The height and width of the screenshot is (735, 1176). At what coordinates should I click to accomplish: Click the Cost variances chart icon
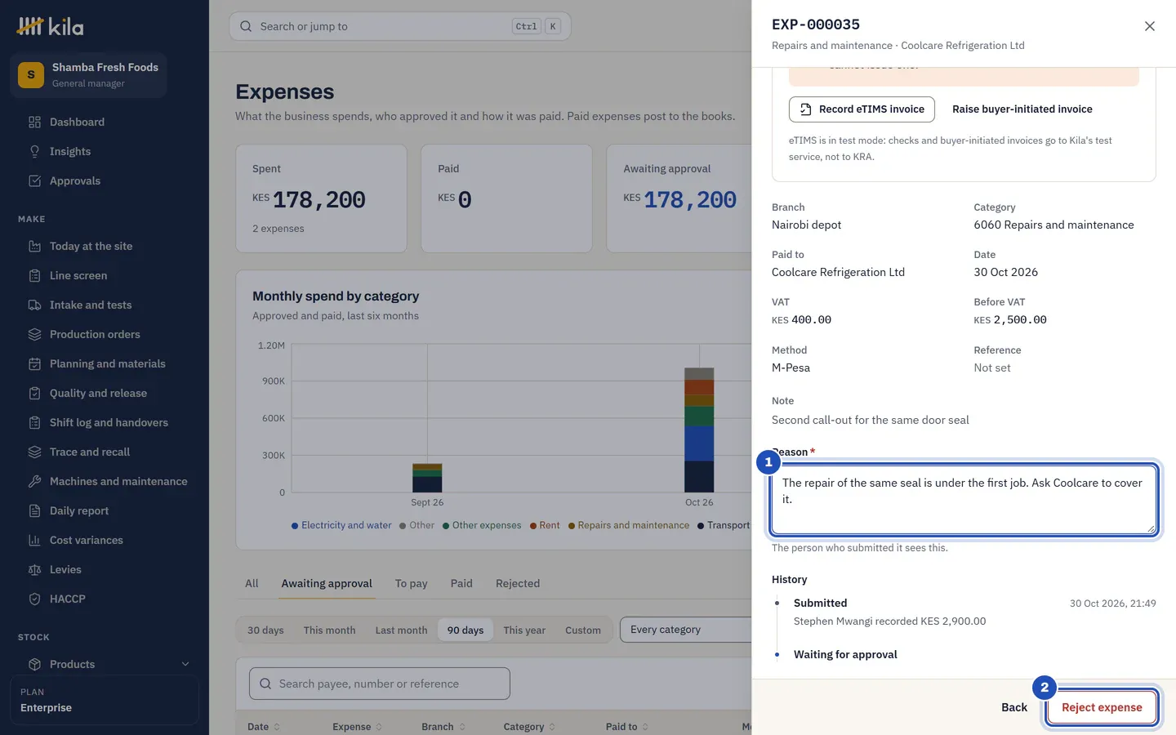pyautogui.click(x=34, y=540)
